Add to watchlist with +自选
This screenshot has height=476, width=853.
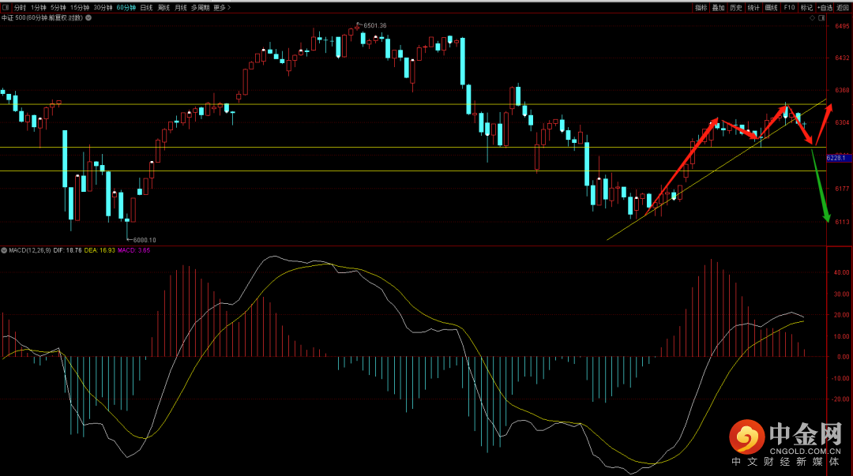[x=825, y=8]
